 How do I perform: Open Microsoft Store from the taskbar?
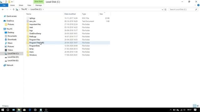pos(24,110)
